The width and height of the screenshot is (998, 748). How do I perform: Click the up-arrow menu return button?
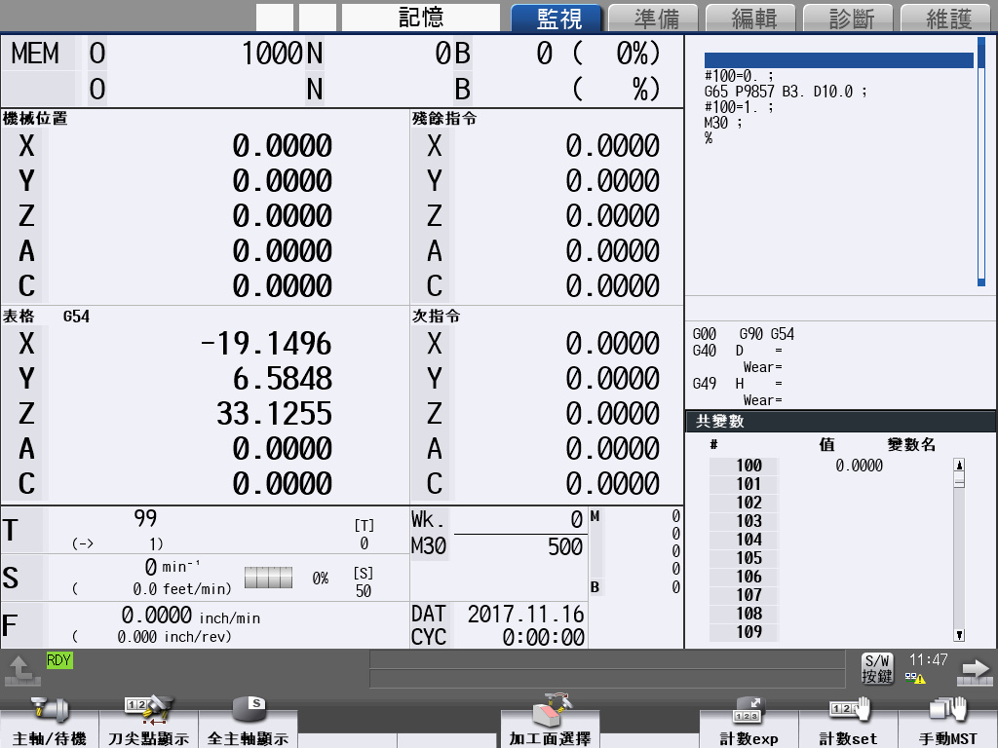(x=19, y=668)
